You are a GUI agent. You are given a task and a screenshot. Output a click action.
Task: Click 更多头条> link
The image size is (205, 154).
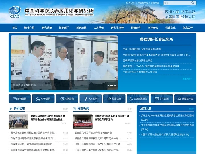coord(187,79)
